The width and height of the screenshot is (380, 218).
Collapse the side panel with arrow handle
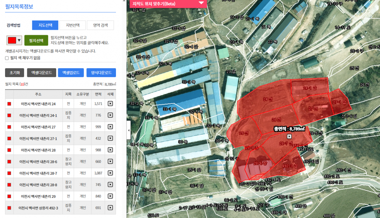(x=128, y=130)
